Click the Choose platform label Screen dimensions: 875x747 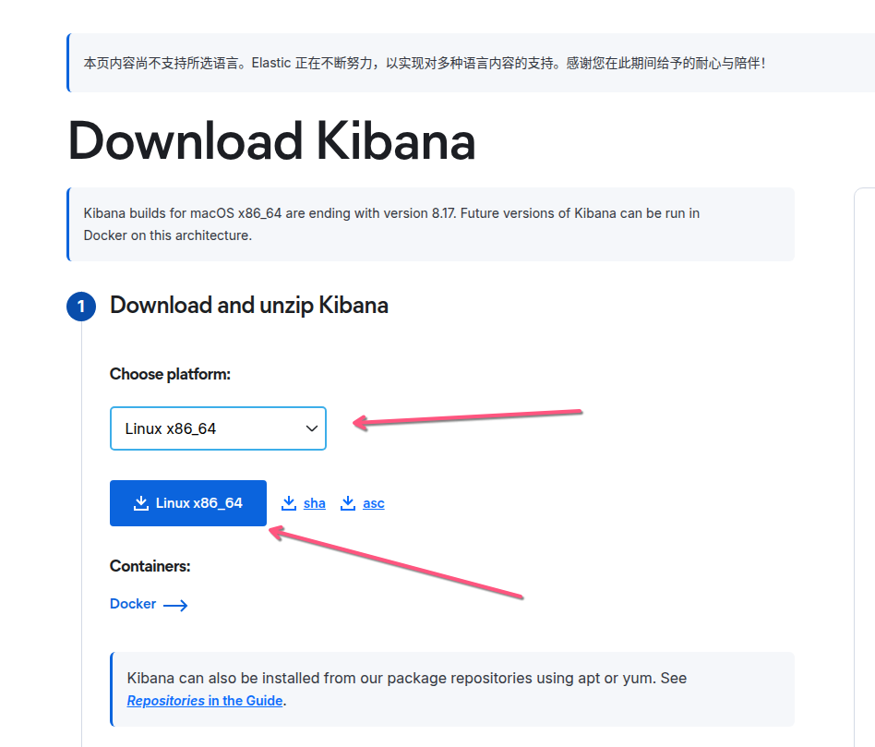click(x=170, y=374)
